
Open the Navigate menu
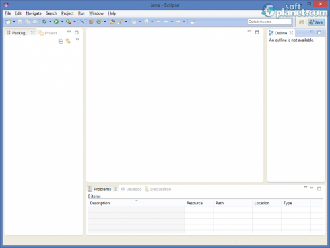(x=34, y=13)
